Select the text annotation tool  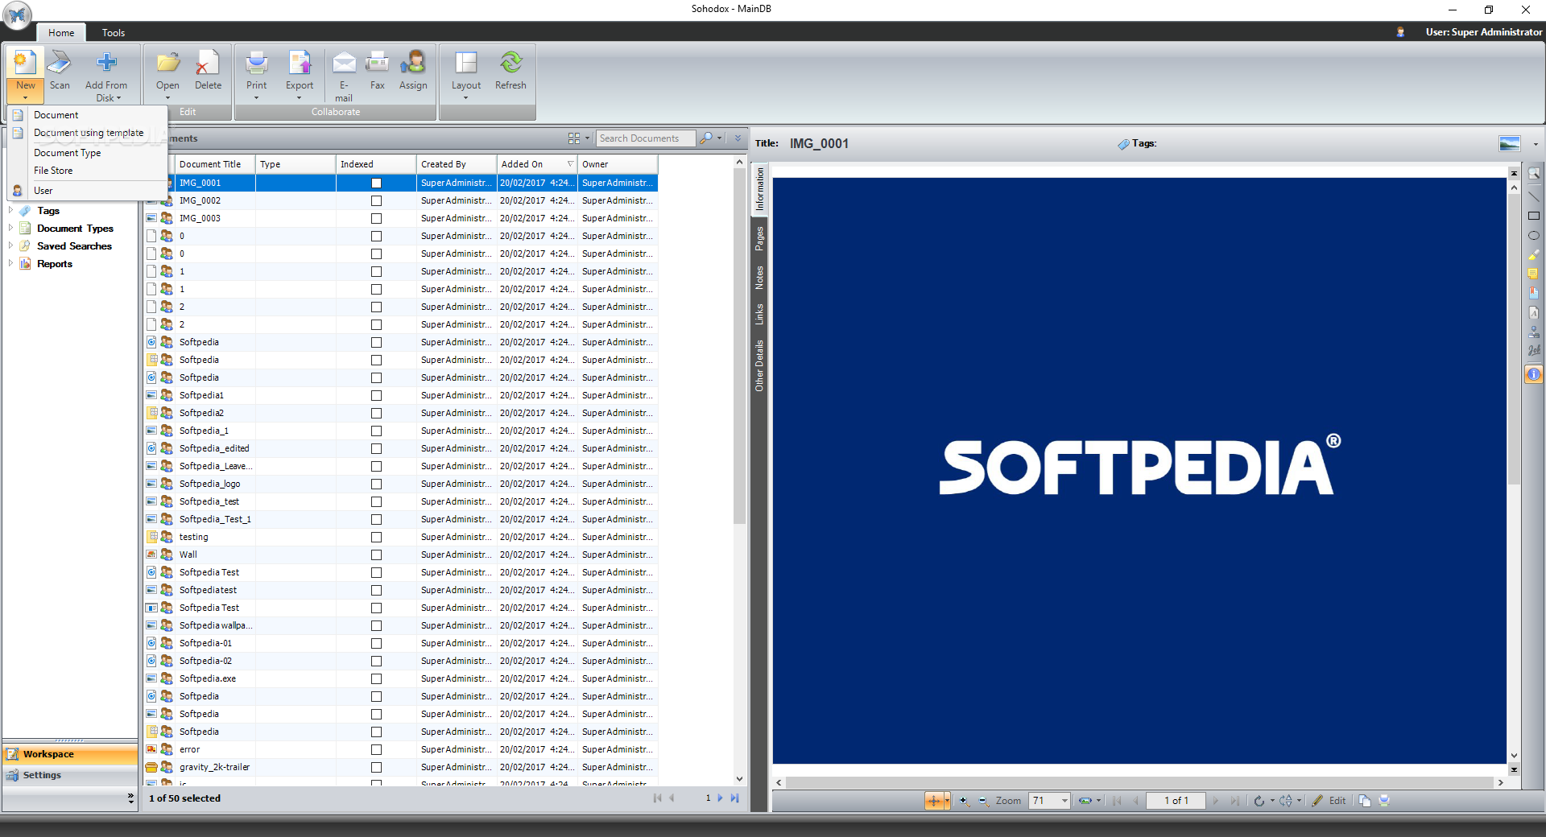pos(1533,312)
